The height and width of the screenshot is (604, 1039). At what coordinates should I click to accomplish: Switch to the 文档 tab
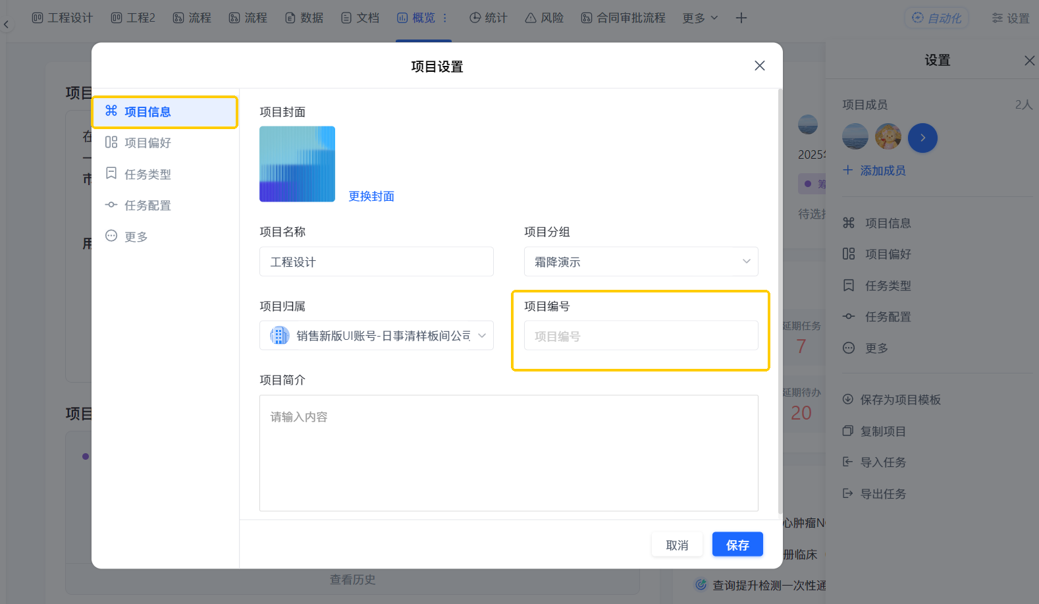(360, 18)
